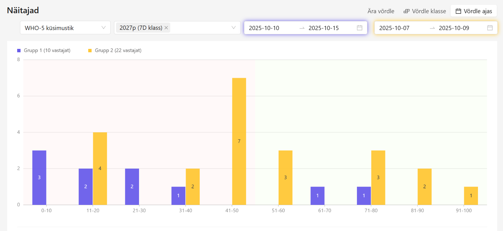Click the arrow between 2025-10-07 and 2025-10-09
Viewport: 503px width, 231px height.
(432, 28)
